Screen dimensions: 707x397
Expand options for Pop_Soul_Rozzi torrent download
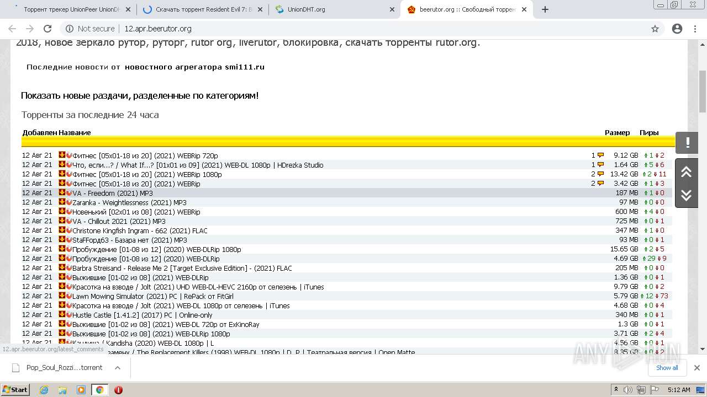coord(118,368)
